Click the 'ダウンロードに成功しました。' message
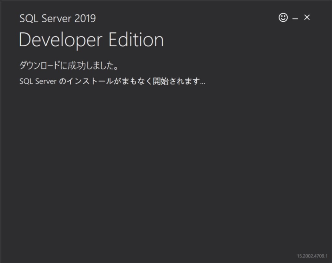The width and height of the screenshot is (332, 263). 69,65
